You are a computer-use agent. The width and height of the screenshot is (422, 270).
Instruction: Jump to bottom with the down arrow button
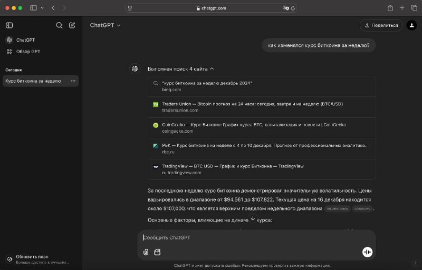tap(253, 218)
